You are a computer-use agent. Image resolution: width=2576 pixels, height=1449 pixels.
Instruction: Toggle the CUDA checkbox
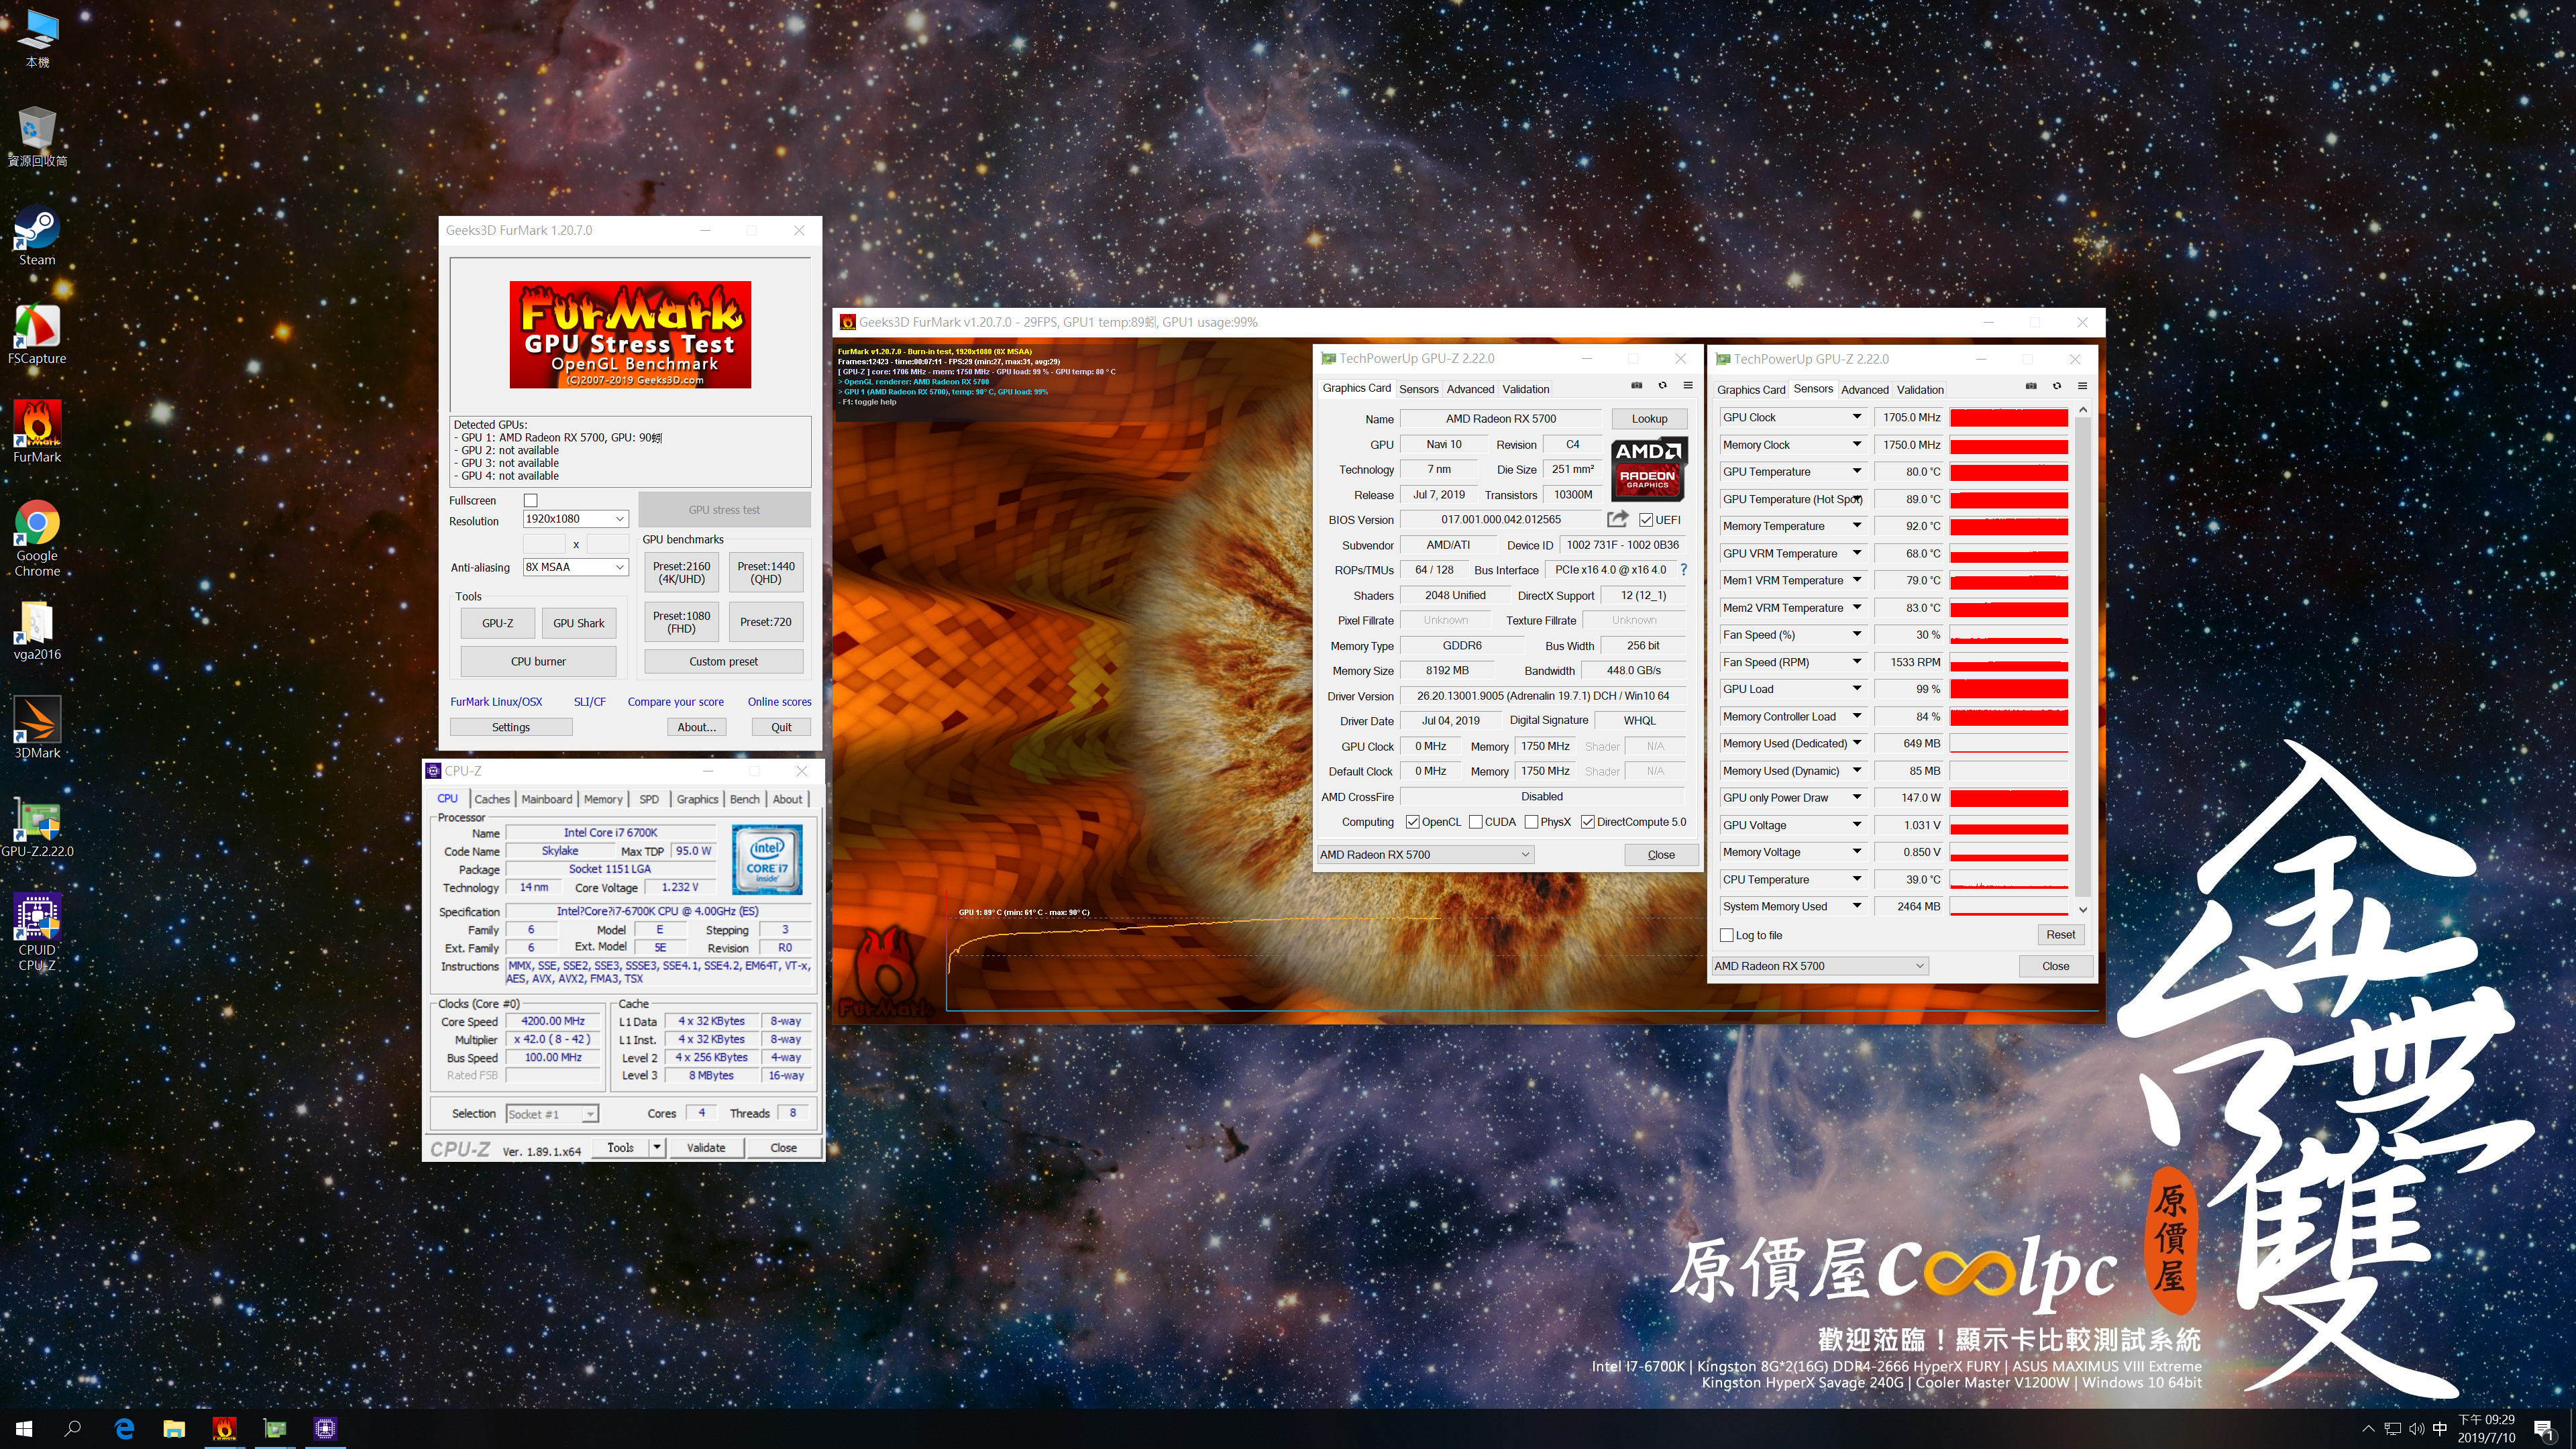point(1475,822)
